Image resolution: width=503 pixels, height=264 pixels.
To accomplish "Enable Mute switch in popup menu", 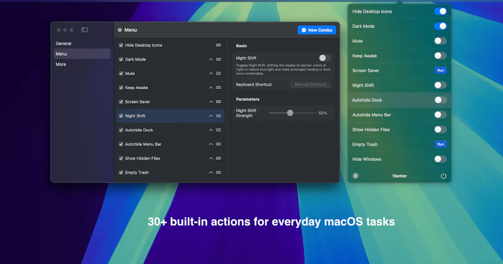I will coord(440,41).
